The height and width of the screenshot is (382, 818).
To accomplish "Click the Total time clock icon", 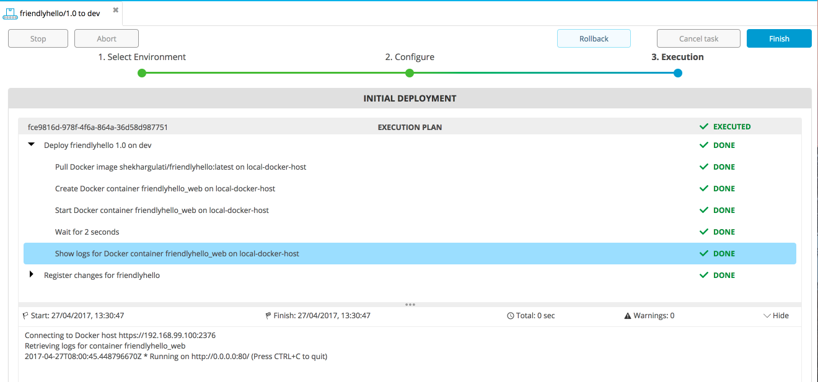I will coord(511,316).
